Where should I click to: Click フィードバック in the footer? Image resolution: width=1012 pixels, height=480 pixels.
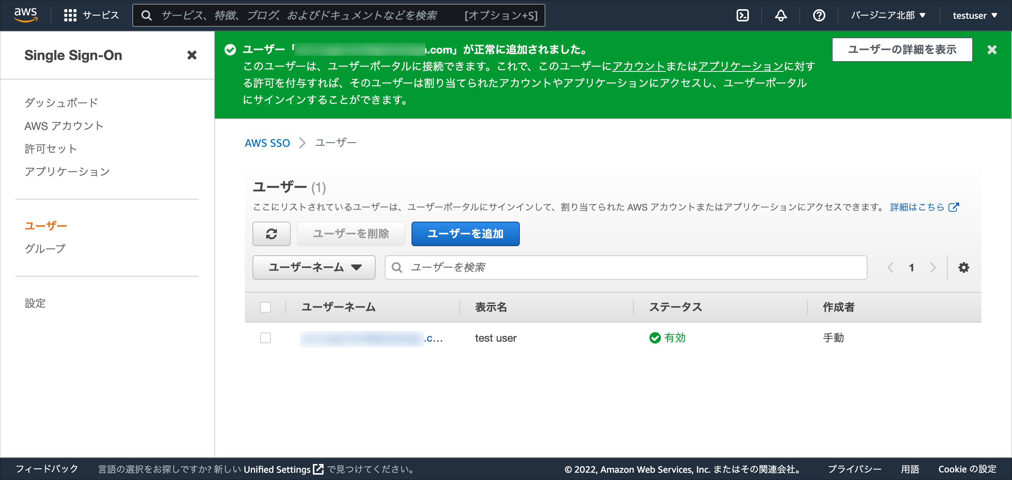[x=47, y=469]
